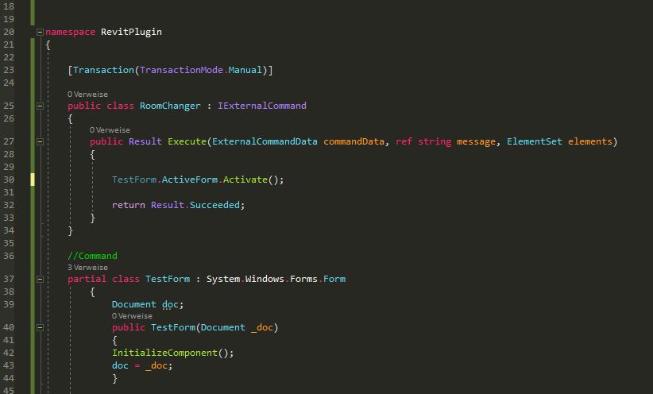Click the ElementSet parameter type
Screen dimensions: 653x394
(x=535, y=141)
